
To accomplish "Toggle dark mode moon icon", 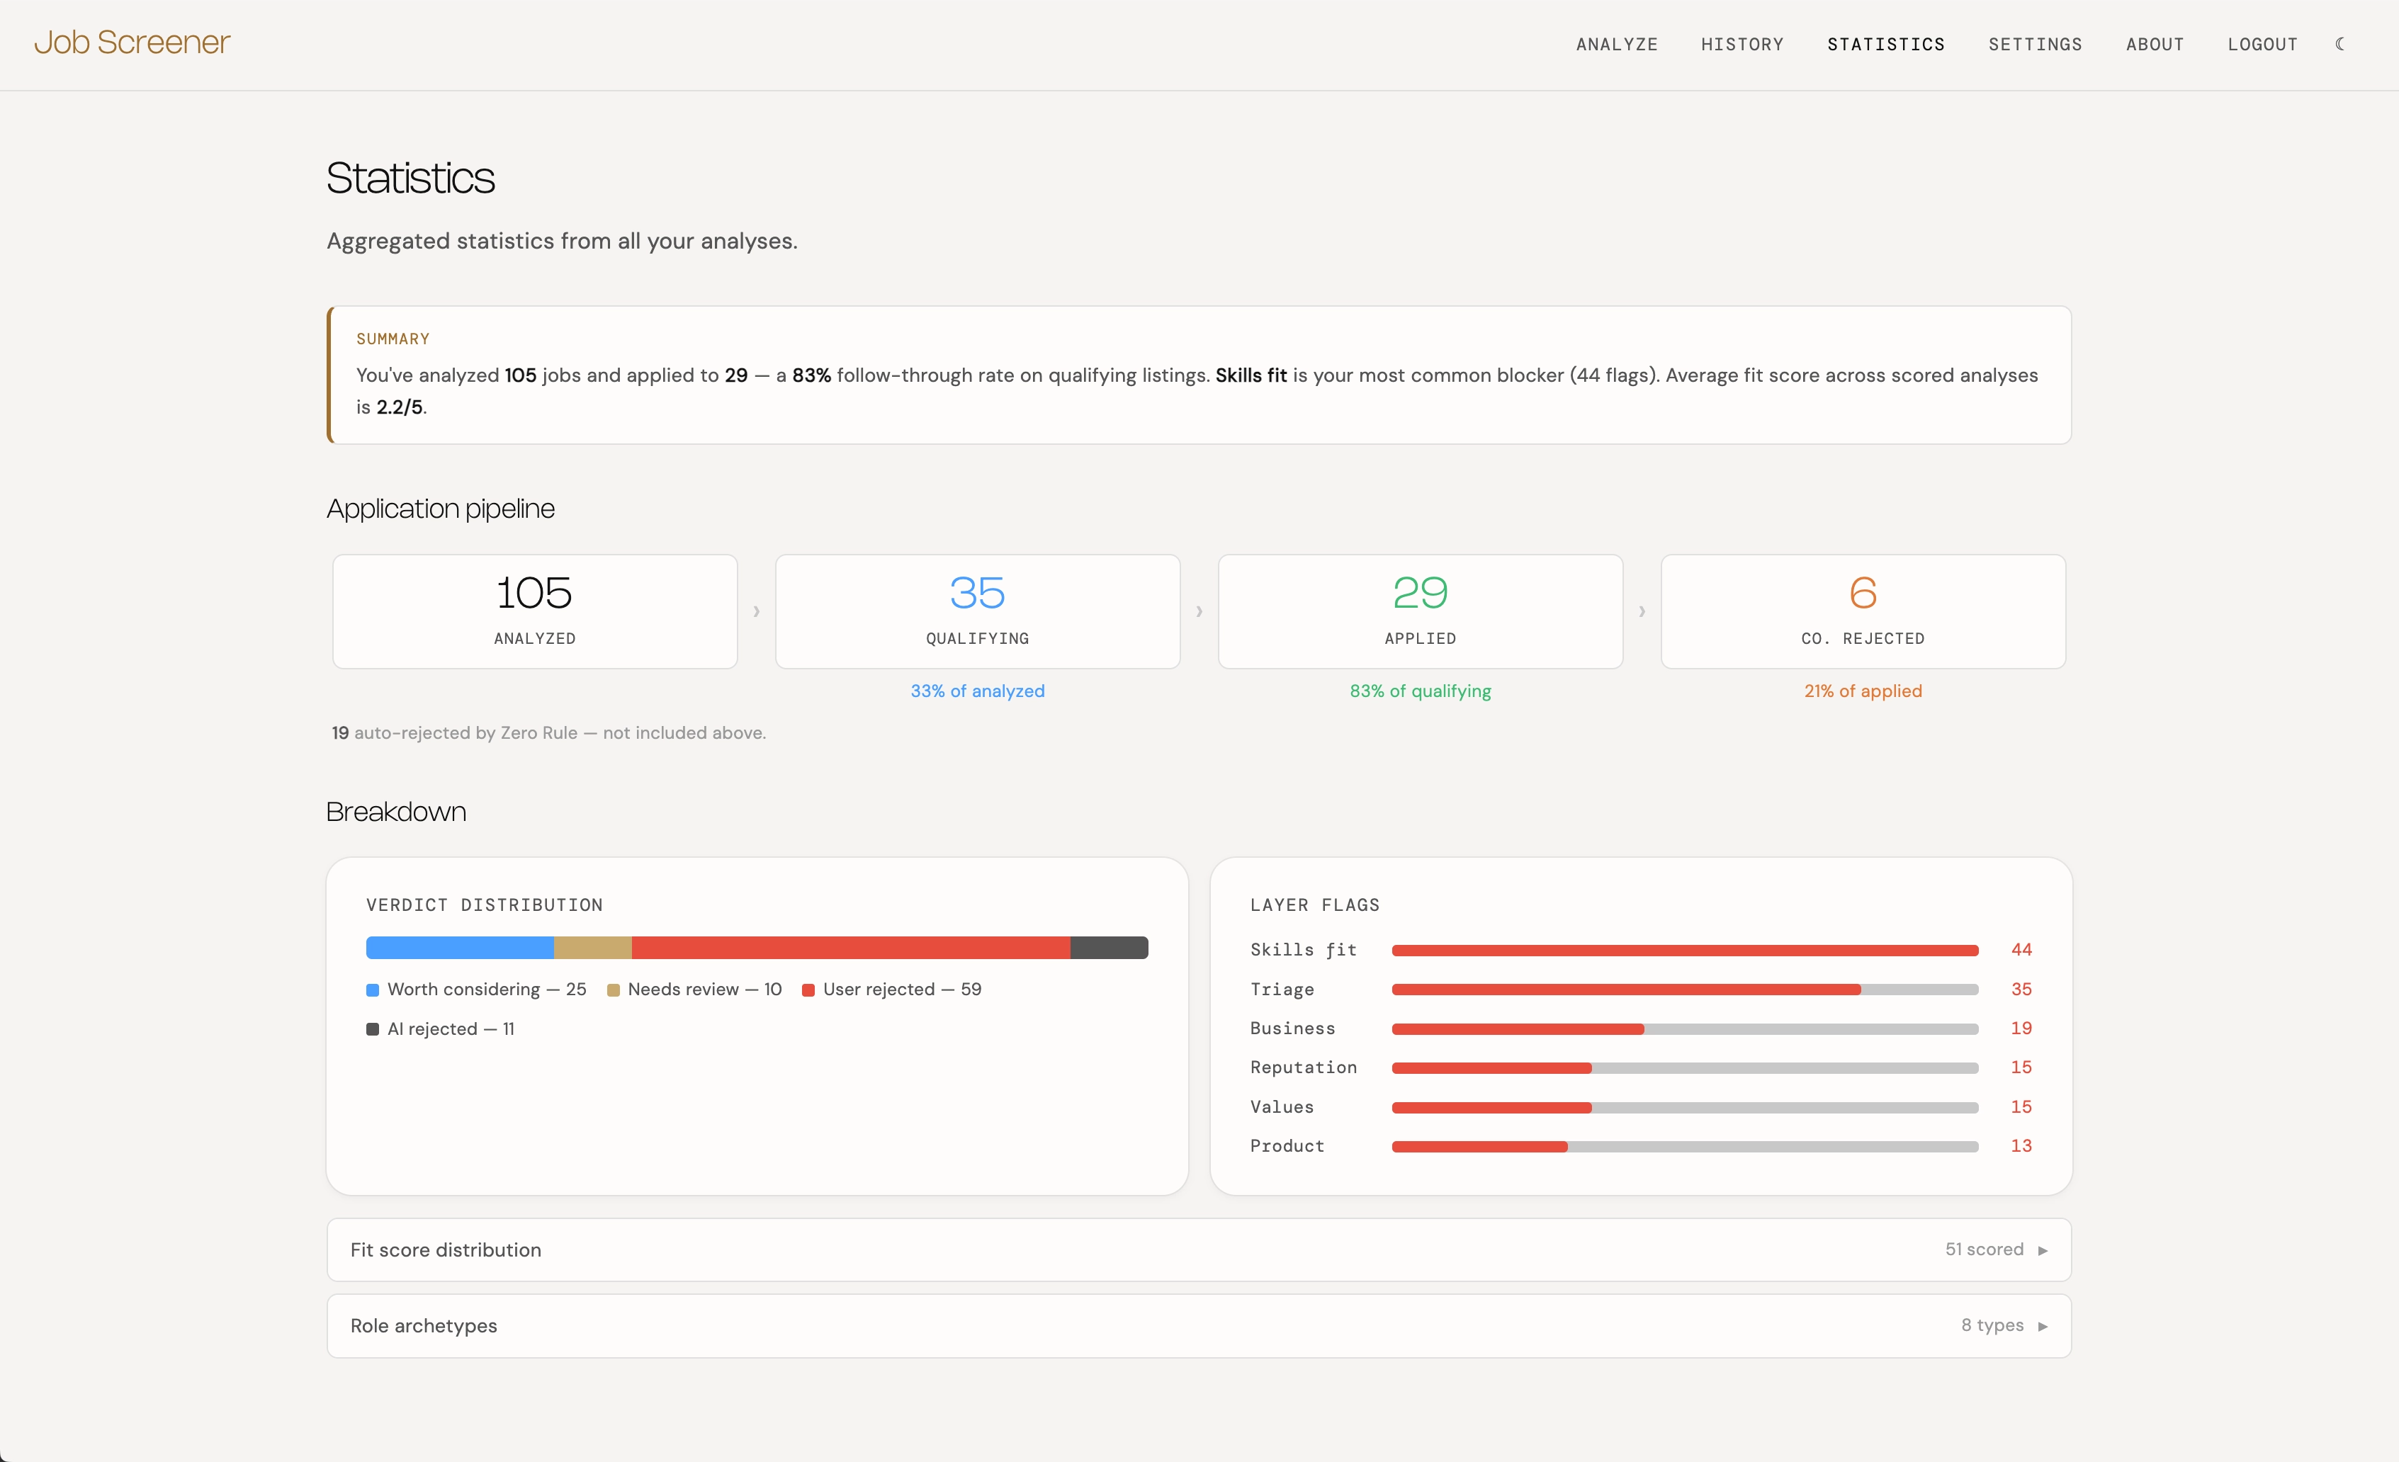I will 2339,44.
